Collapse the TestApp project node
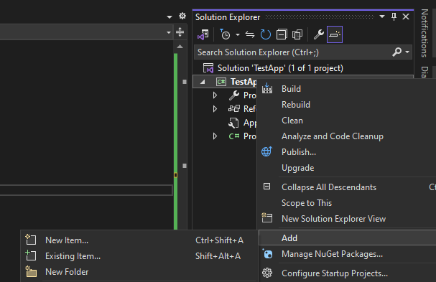Image resolution: width=436 pixels, height=282 pixels. pyautogui.click(x=203, y=82)
